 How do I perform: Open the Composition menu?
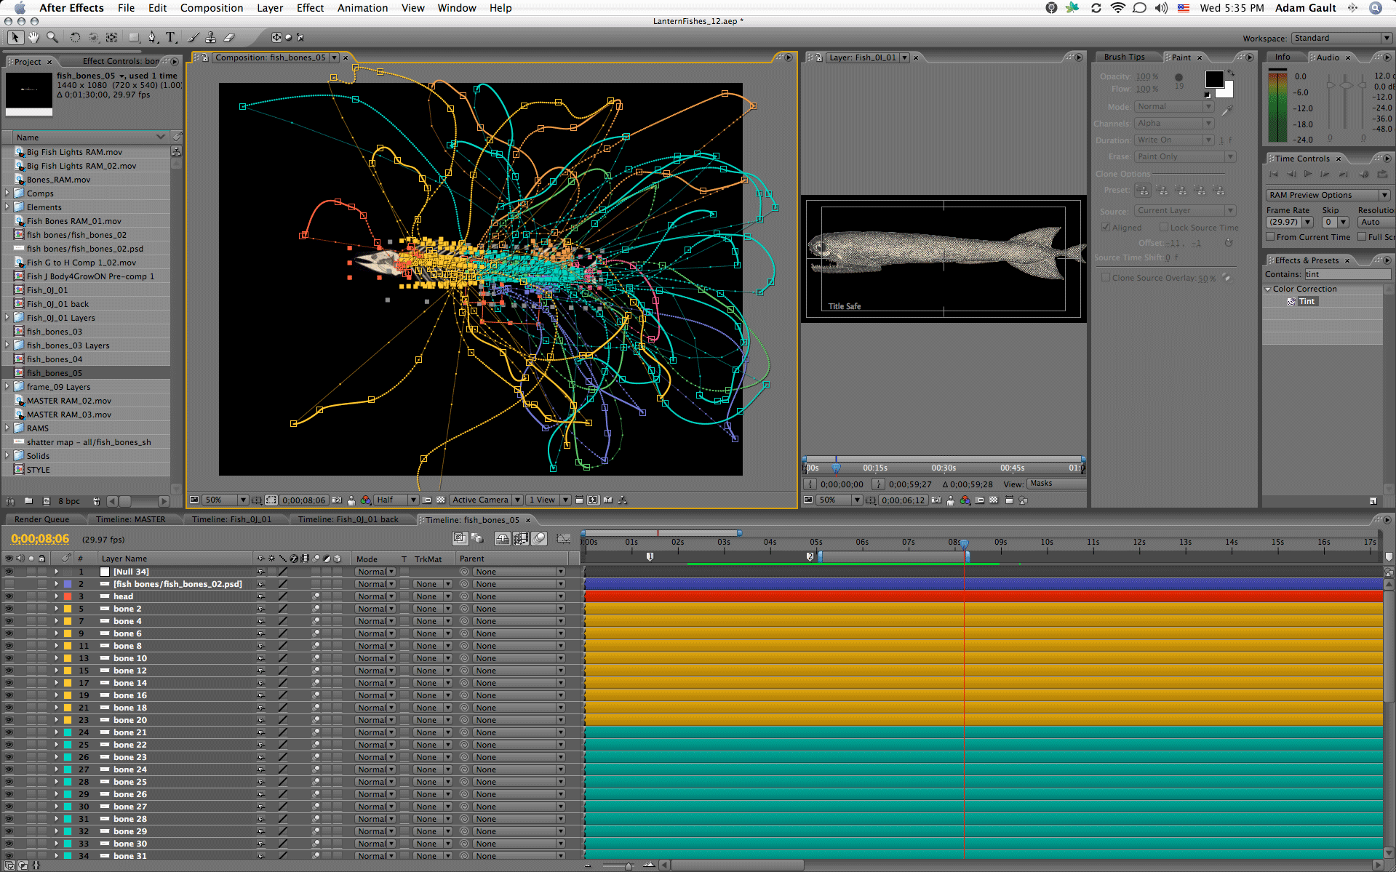pos(212,8)
